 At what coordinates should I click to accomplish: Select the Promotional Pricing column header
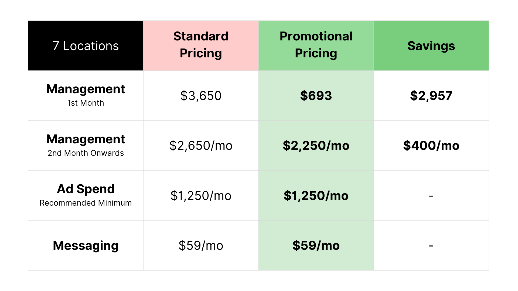316,46
